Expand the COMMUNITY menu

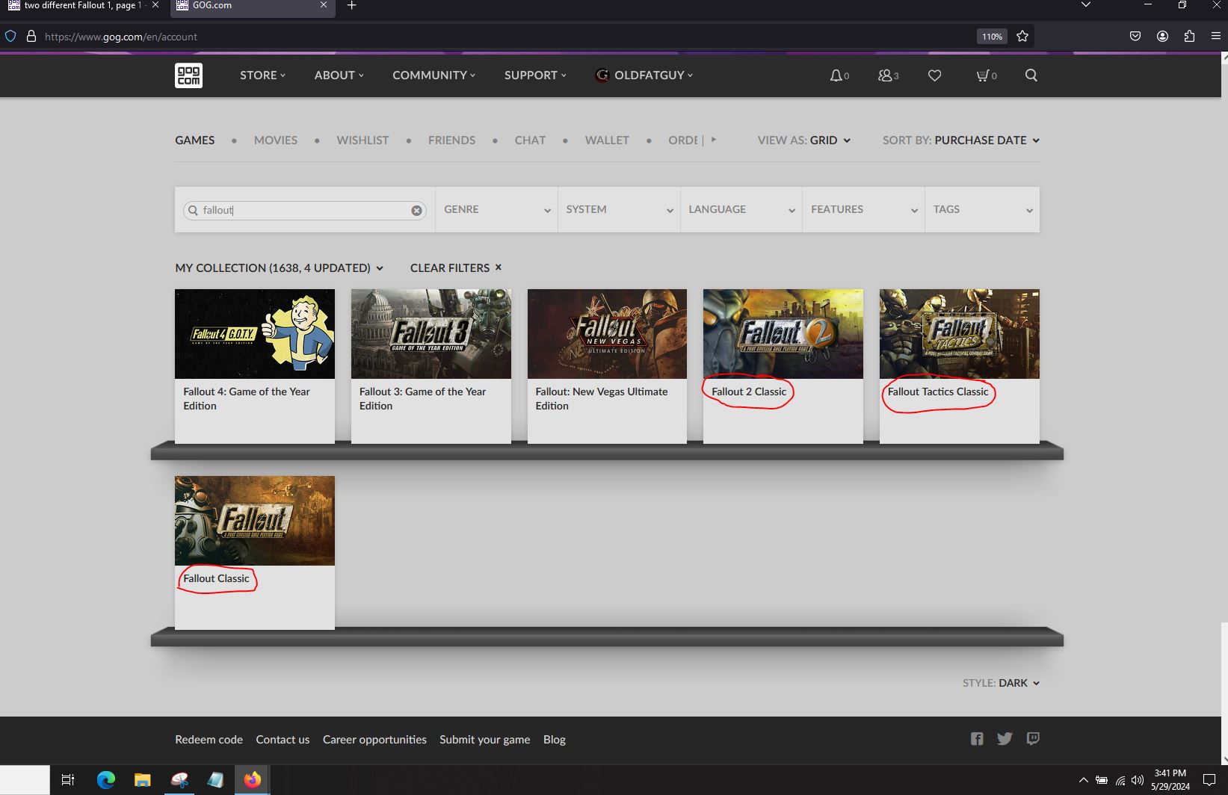[433, 75]
